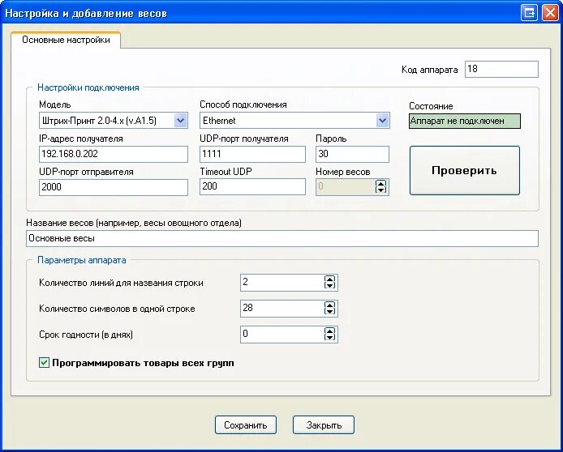Expand the Способ подключения dropdown arrow
The height and width of the screenshot is (452, 563).
[382, 121]
